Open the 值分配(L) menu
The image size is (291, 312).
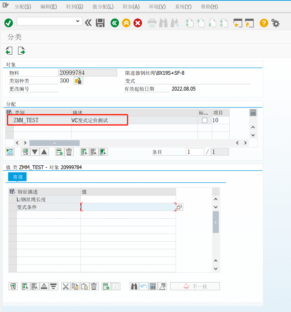click(x=103, y=7)
